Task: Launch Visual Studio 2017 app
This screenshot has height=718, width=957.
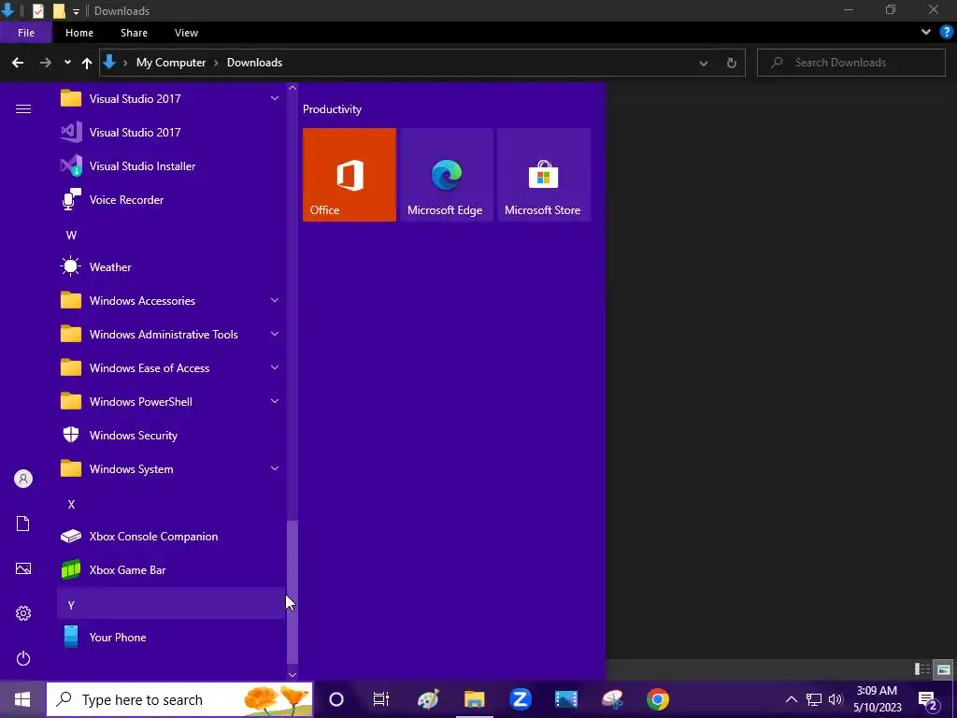Action: coord(171,133)
